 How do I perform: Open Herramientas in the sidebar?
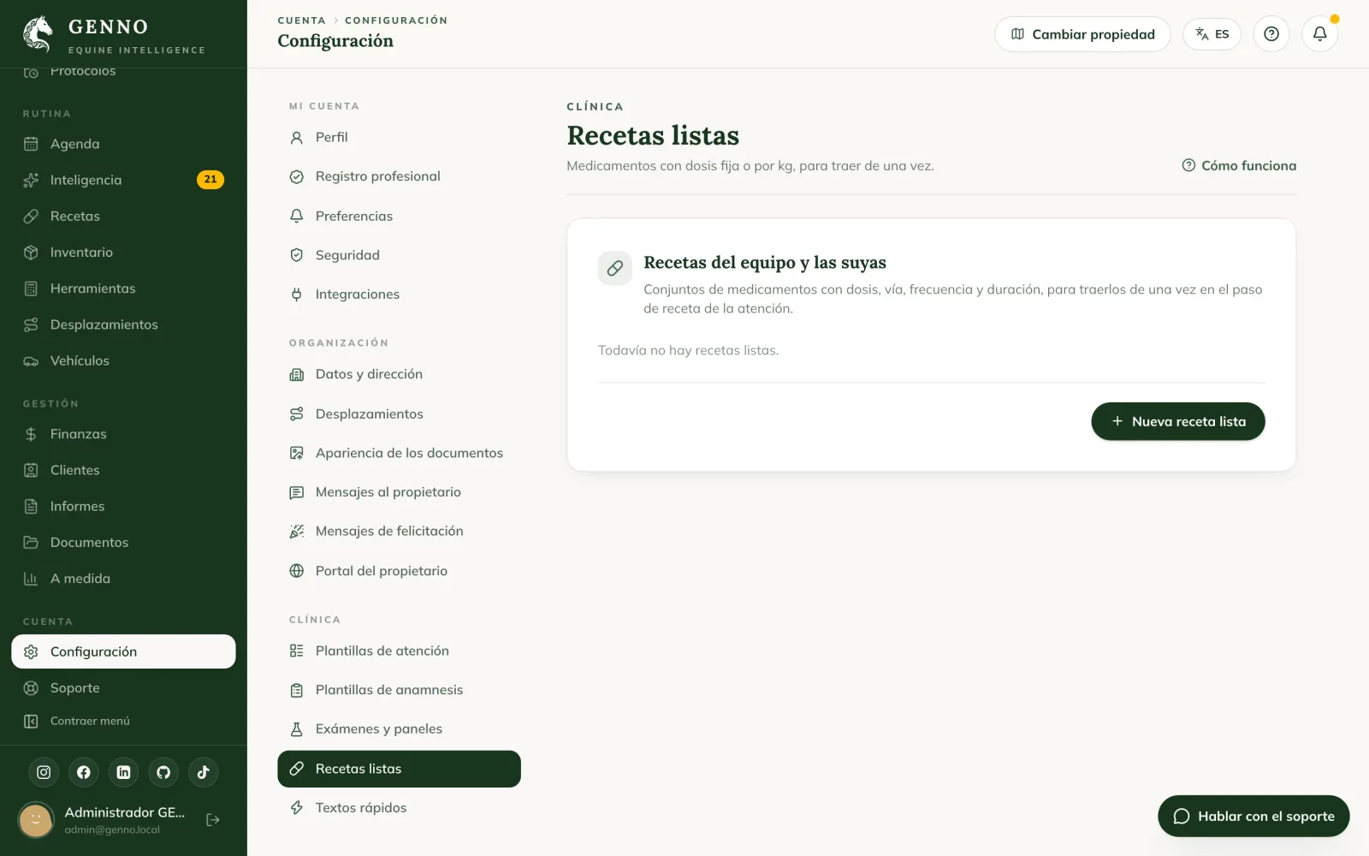tap(123, 288)
